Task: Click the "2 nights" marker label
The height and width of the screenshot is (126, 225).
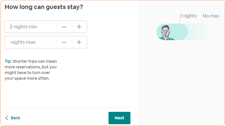Action: (x=188, y=16)
